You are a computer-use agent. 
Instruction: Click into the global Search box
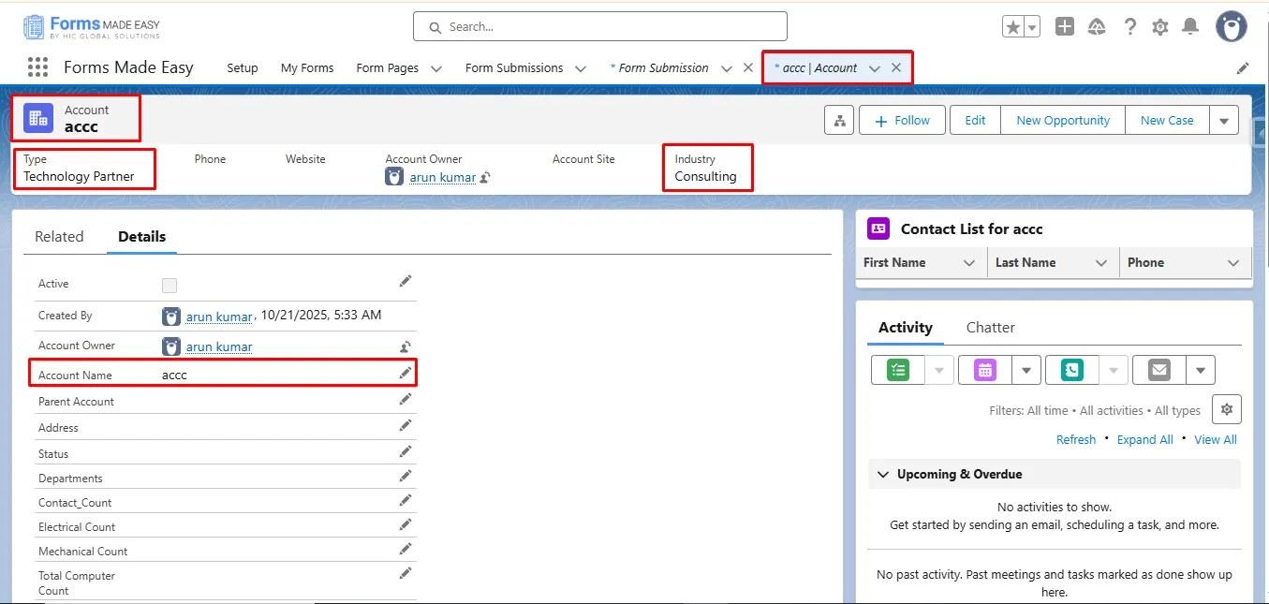(600, 26)
